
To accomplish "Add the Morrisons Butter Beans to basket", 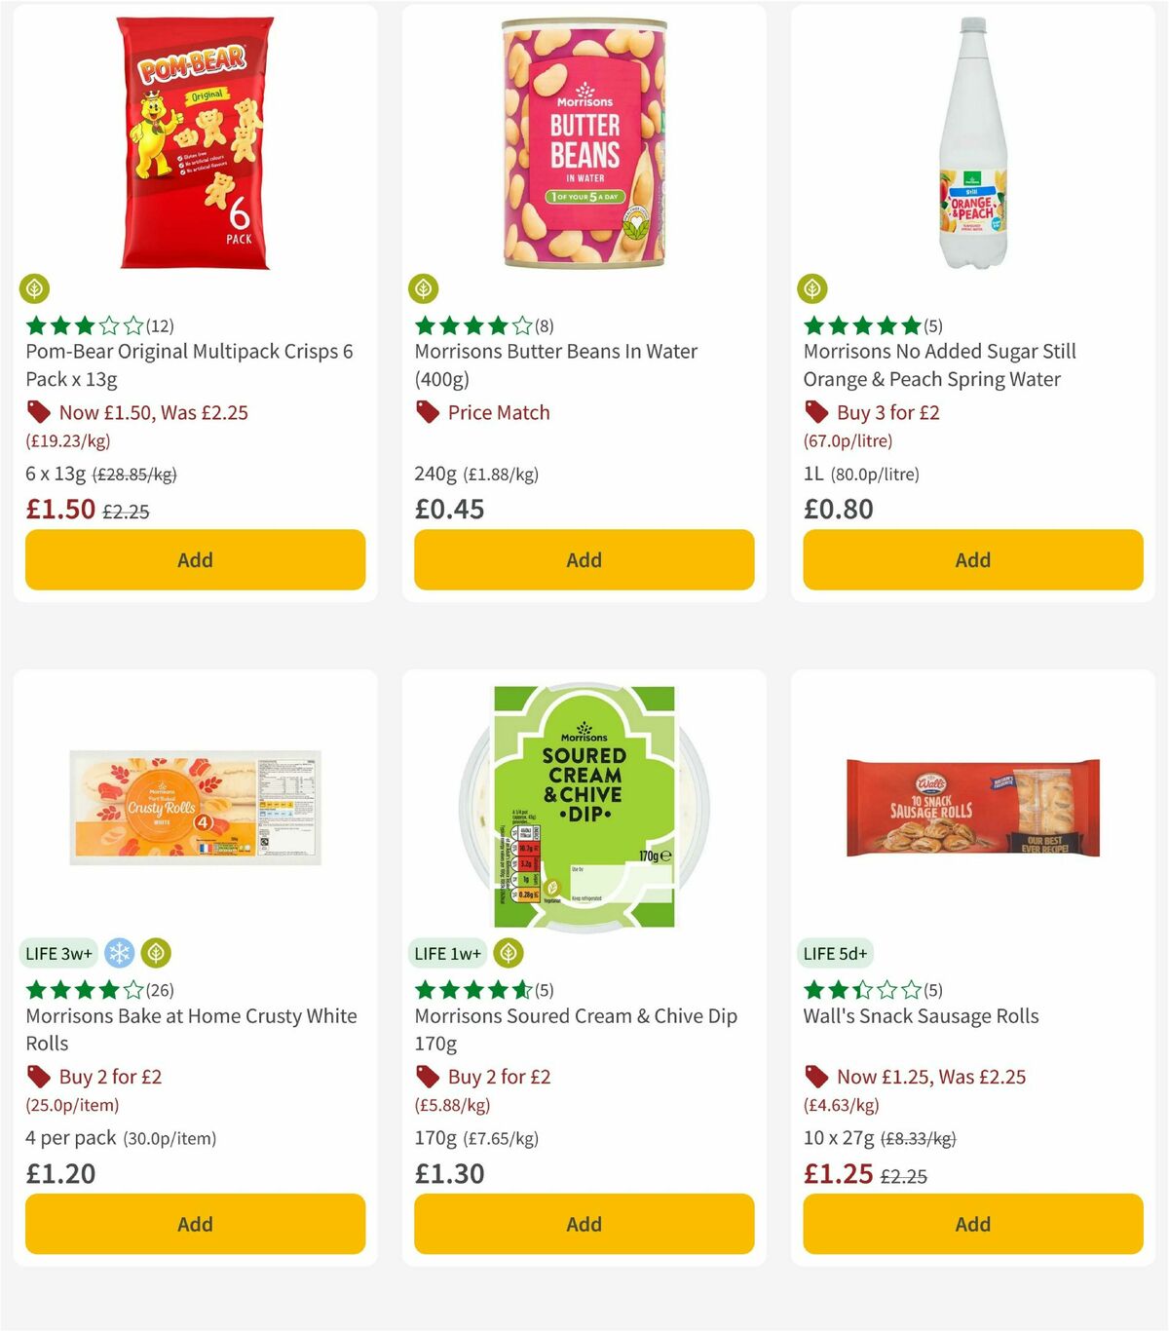I will tap(583, 560).
